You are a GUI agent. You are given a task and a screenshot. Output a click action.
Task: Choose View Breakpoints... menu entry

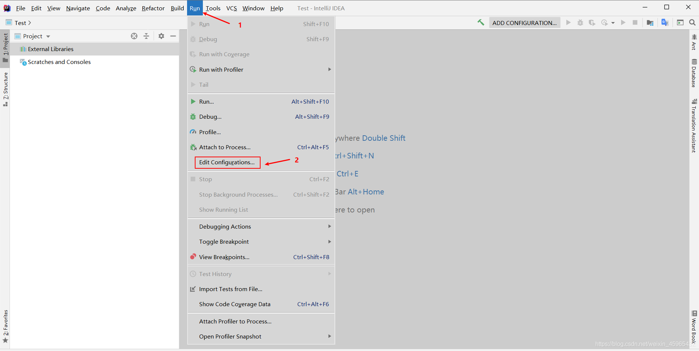tap(261, 257)
